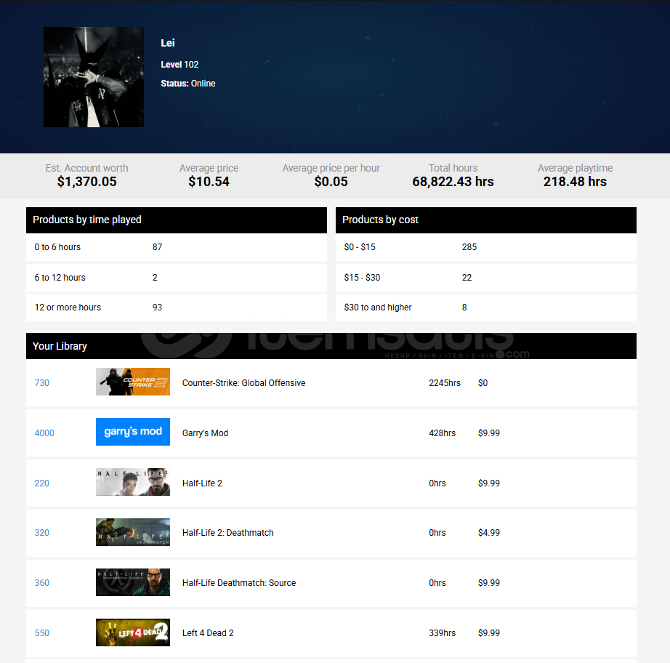Select the $10.54 average price value

point(209,182)
